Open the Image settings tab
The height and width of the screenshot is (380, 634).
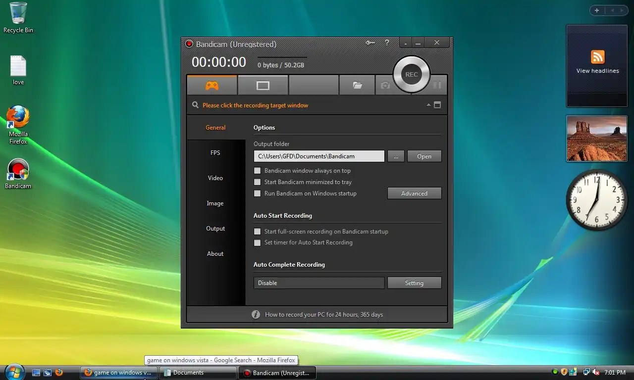click(215, 203)
